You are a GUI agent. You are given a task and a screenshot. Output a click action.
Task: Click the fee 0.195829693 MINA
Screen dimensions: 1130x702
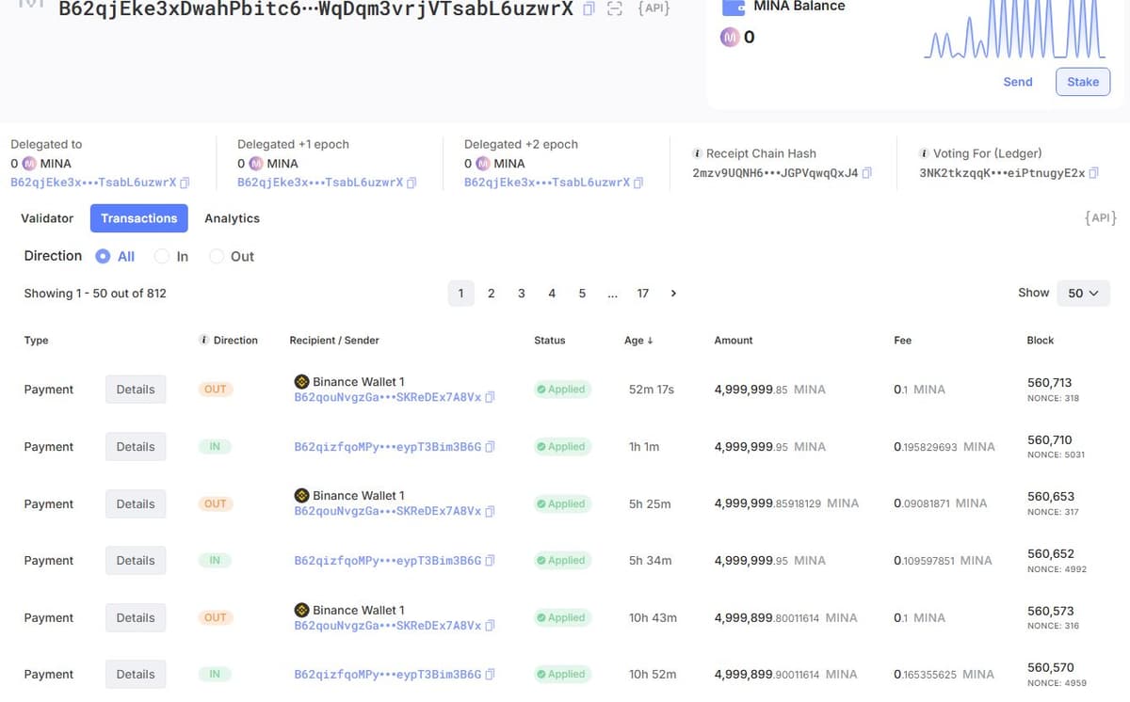[x=944, y=447]
